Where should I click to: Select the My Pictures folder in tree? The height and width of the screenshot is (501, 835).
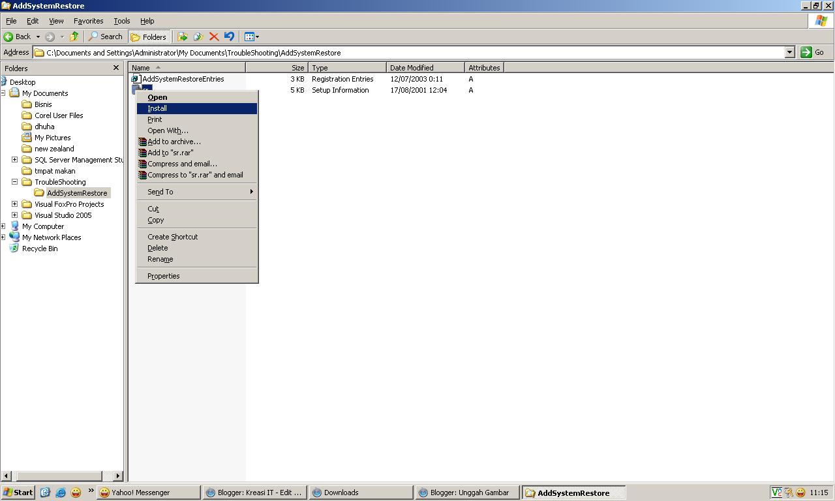[x=46, y=138]
